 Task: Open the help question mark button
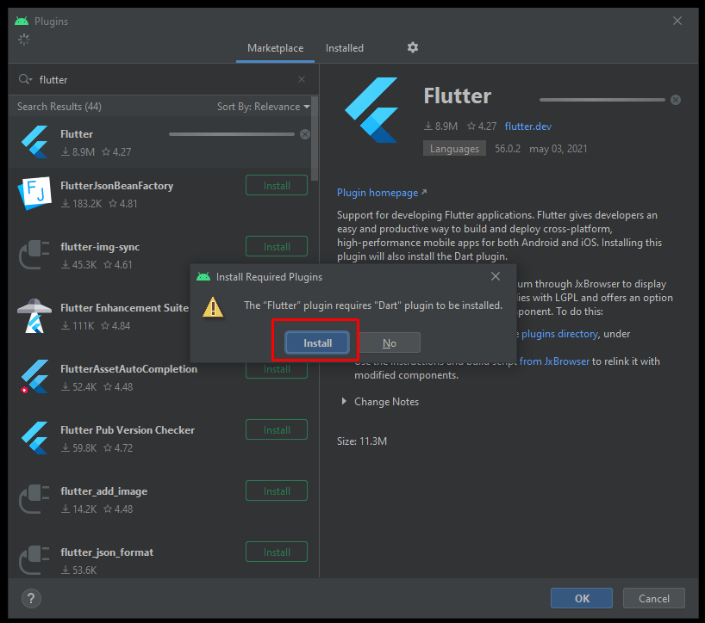31,598
